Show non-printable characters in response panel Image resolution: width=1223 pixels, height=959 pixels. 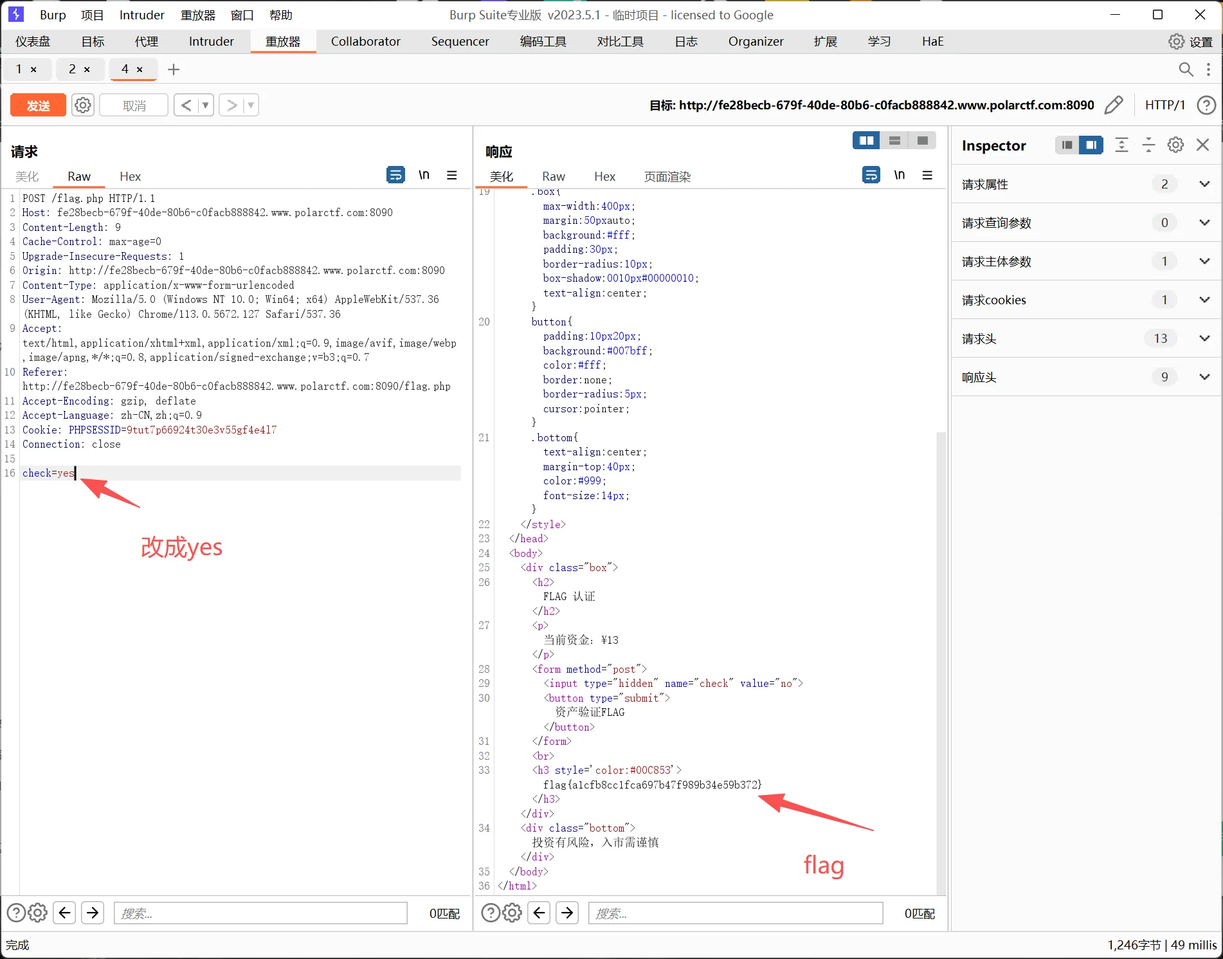(x=899, y=175)
